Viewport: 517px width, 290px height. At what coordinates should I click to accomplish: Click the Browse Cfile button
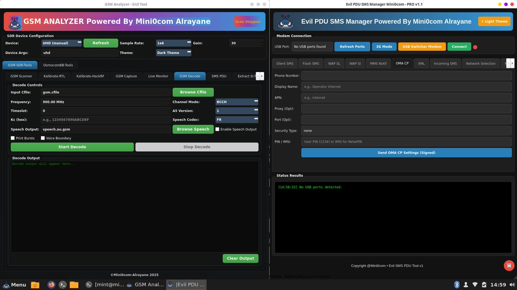pyautogui.click(x=193, y=92)
